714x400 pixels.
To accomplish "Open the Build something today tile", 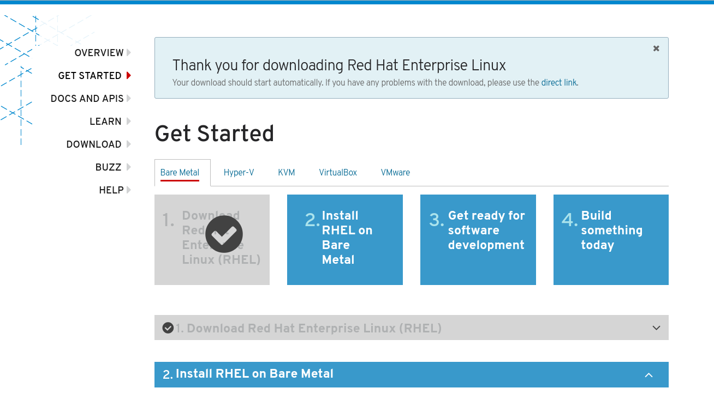I will 611,240.
